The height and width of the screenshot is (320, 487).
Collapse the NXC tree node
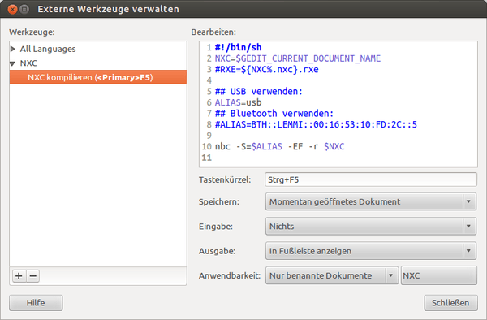[x=12, y=63]
